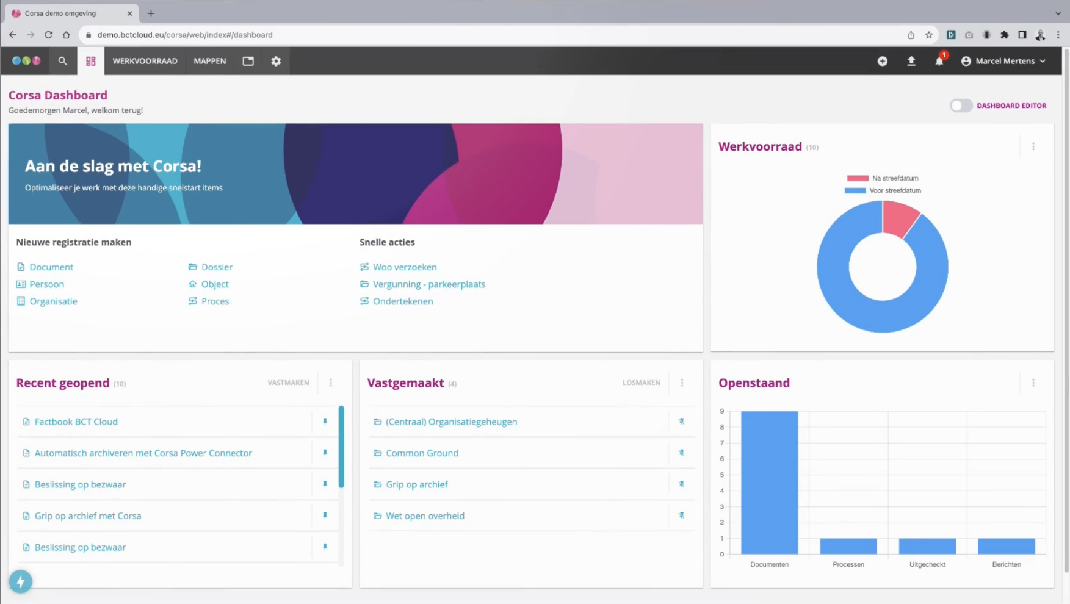Open Vastgemaakt widget options menu

(682, 383)
